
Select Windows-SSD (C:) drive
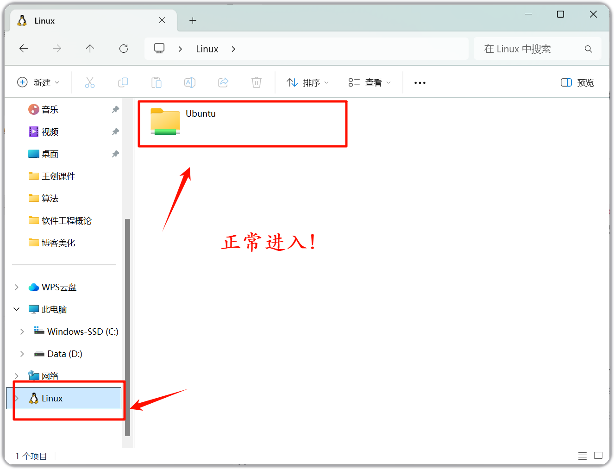[82, 331]
